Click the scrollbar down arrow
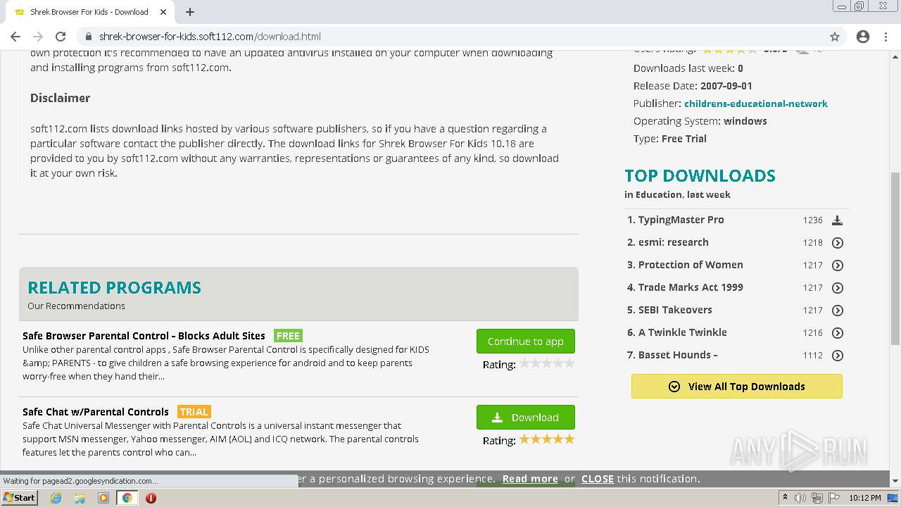 pos(895,482)
